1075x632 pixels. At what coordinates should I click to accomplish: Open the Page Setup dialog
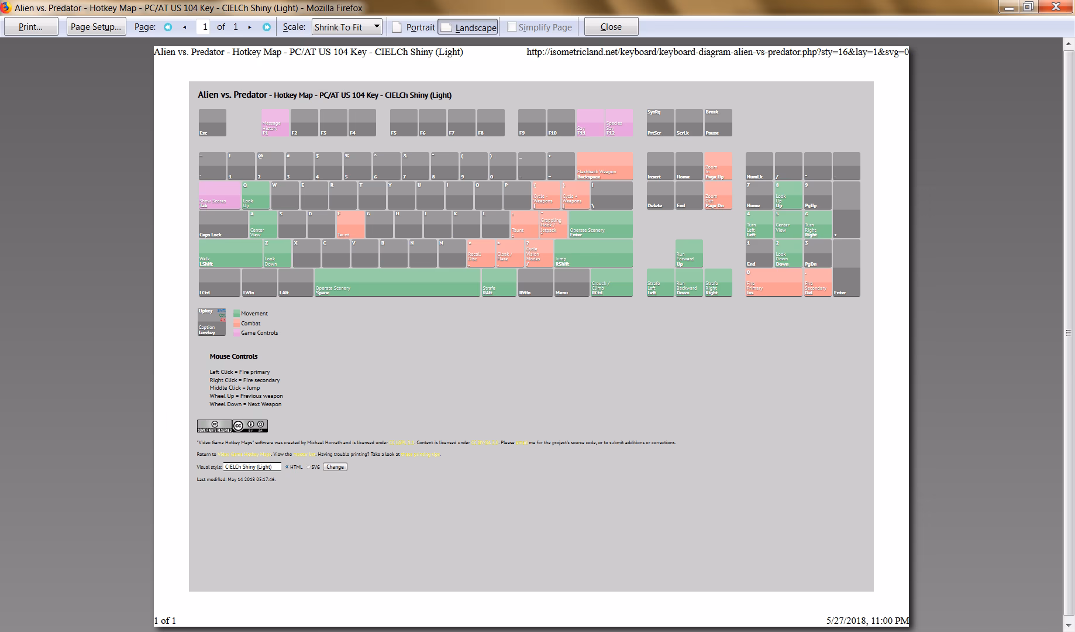pyautogui.click(x=96, y=27)
